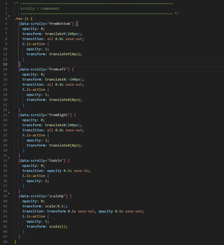The width and height of the screenshot is (224, 245).
Task: Click line number 48 in the gutter
Action: (x=5, y=242)
